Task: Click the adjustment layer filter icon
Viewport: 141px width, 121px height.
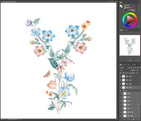Action: click(x=131, y=68)
